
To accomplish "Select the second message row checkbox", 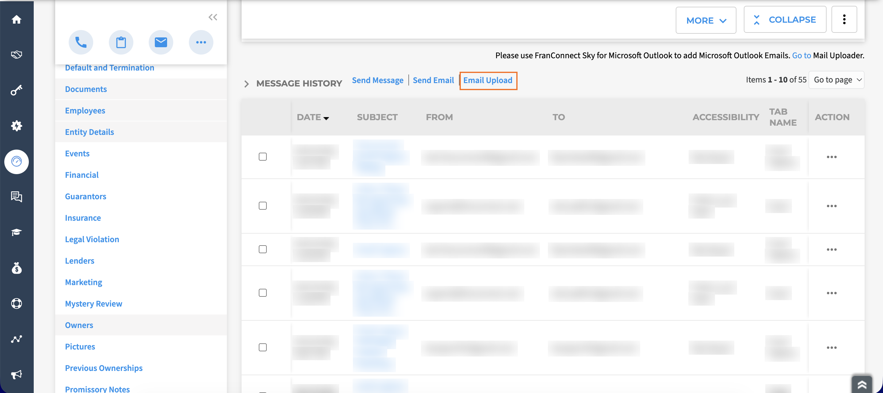I will (262, 206).
